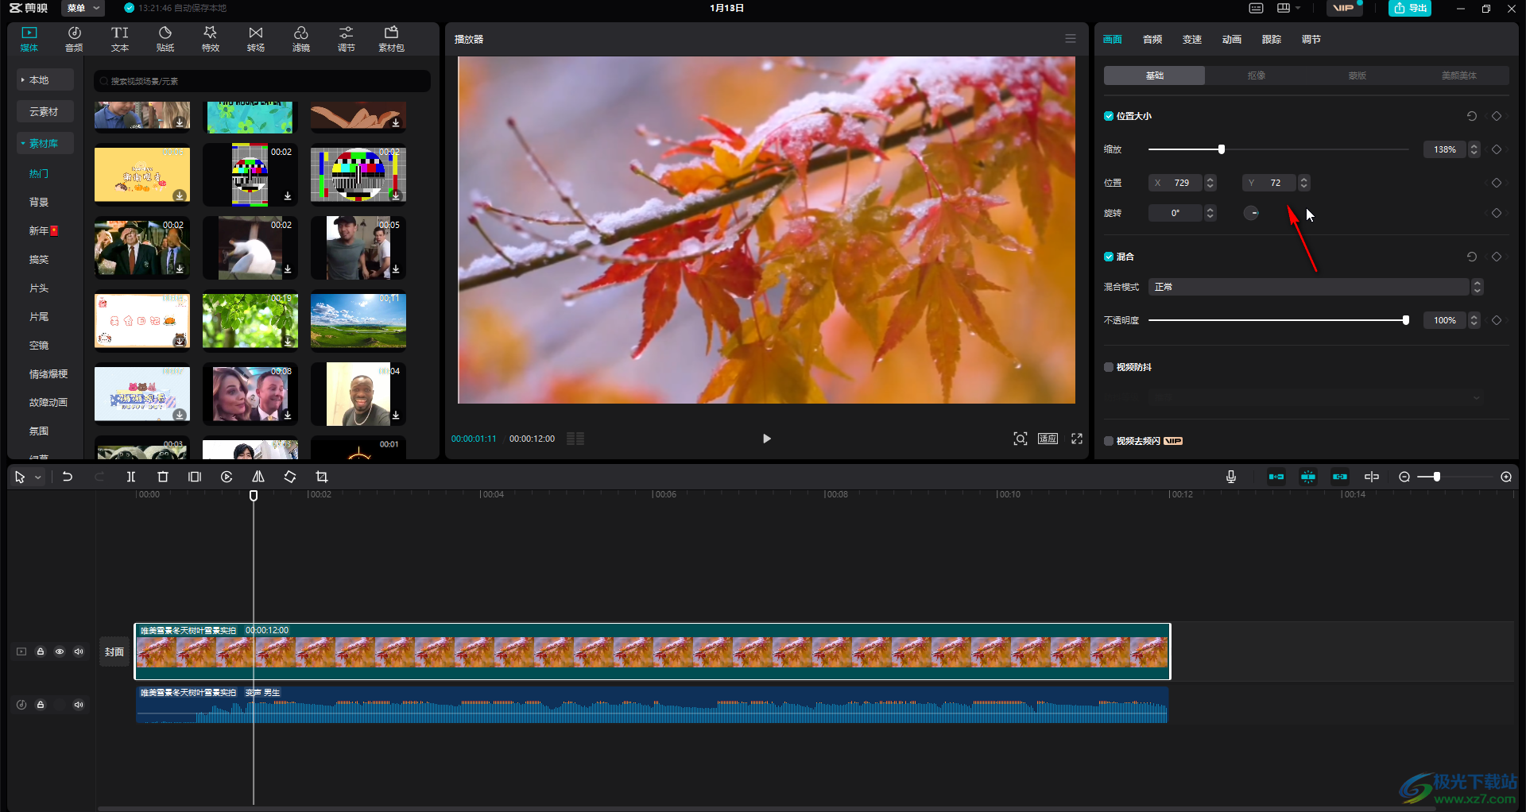Click the timeline zoom slider handle
The image size is (1526, 812).
1437,477
